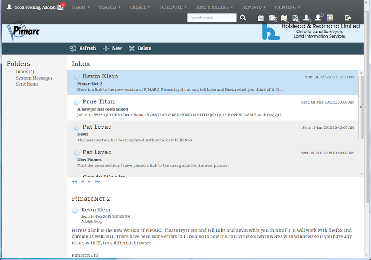Open the folder search icon
The height and width of the screenshot is (260, 371).
tap(273, 18)
